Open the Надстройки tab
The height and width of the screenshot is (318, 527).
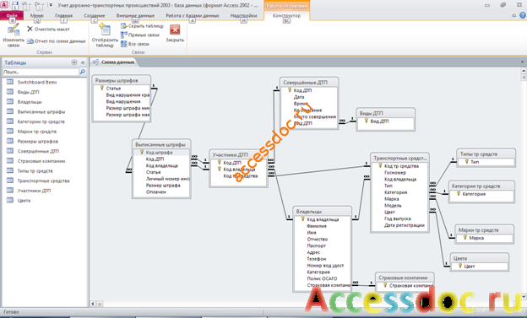click(x=243, y=15)
